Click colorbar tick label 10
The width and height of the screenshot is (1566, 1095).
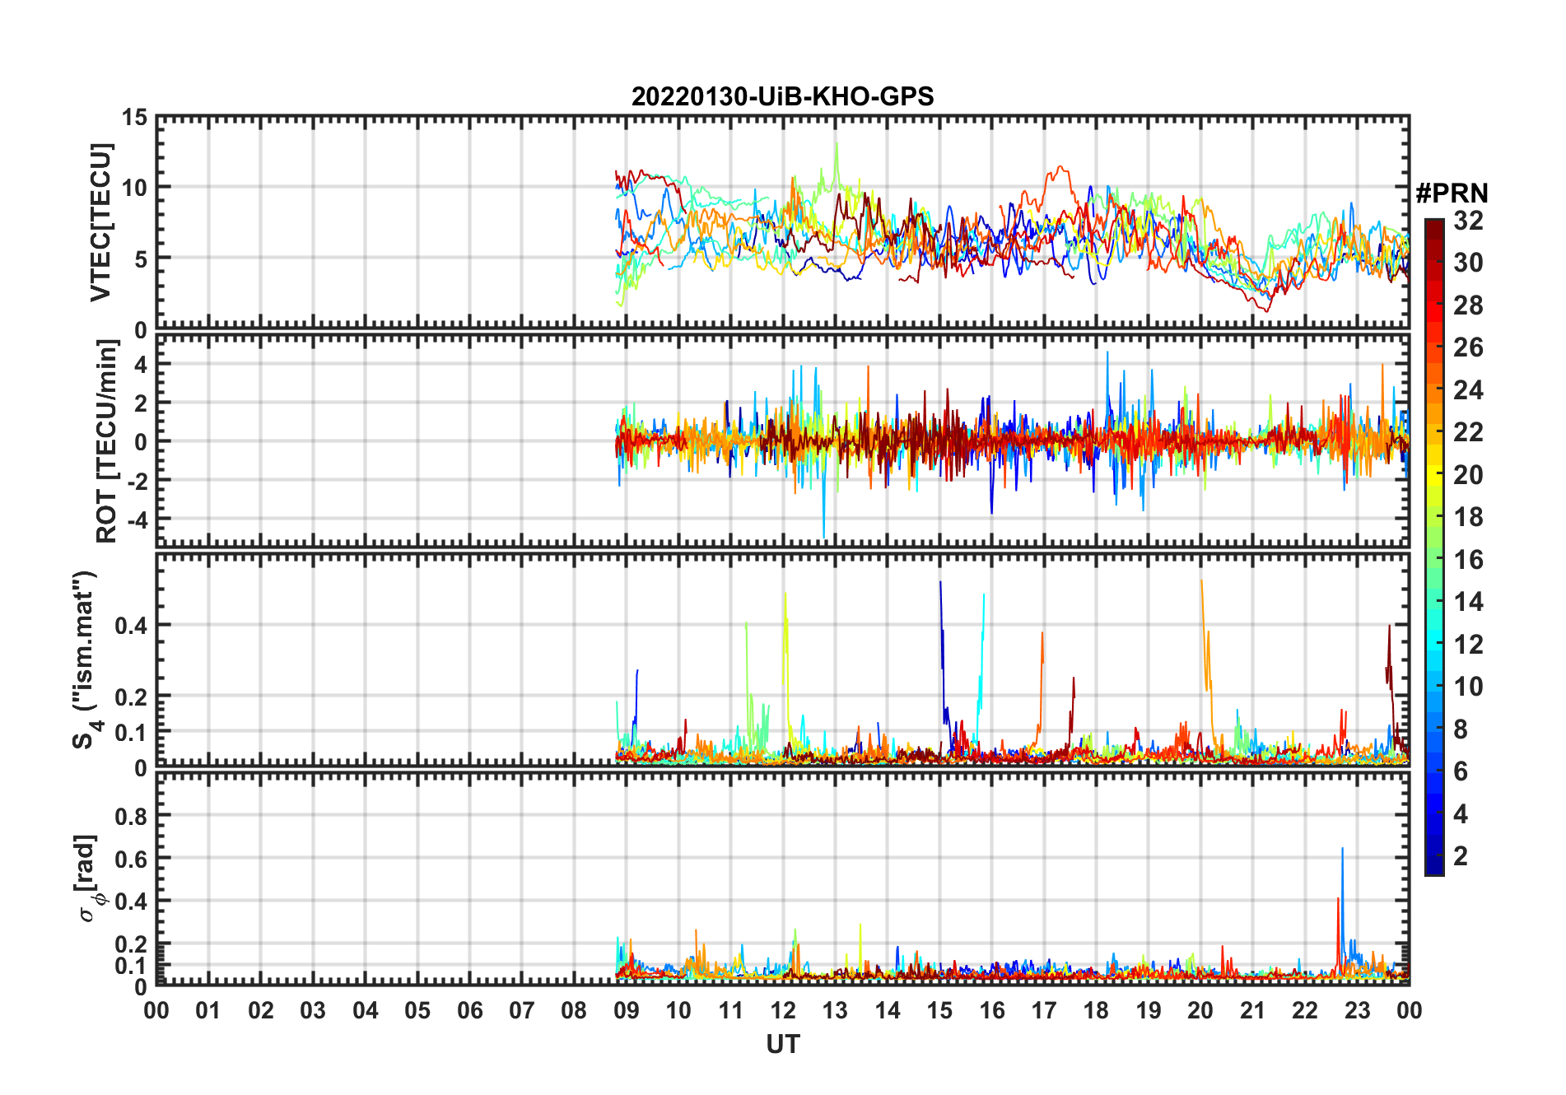pos(1468,687)
